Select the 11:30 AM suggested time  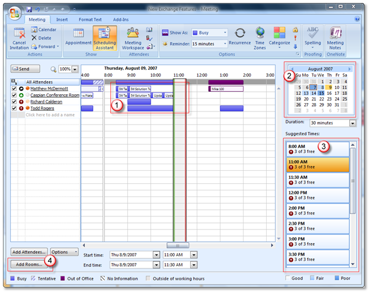coord(318,180)
